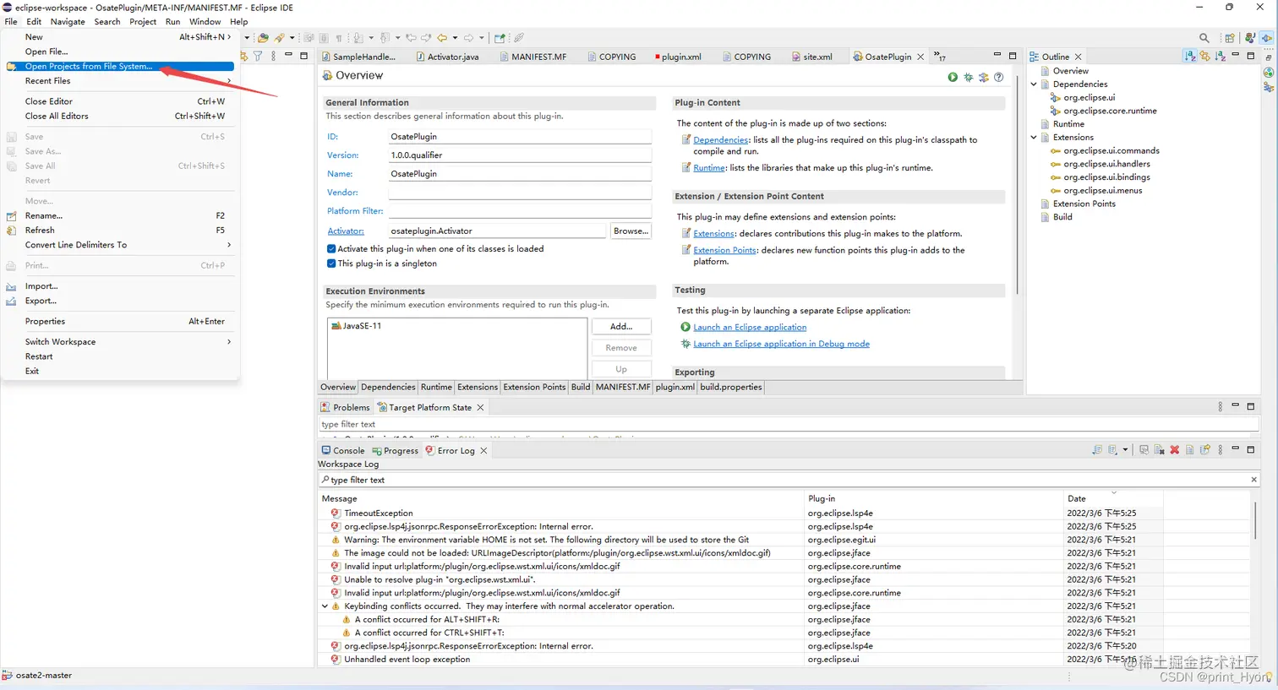Image resolution: width=1278 pixels, height=690 pixels.
Task: Open the Export Log dropdown arrow in Error Log
Action: point(1125,450)
